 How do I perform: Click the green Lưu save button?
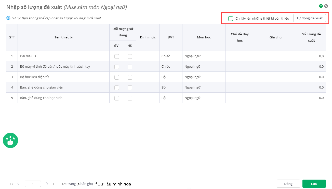[314, 184]
